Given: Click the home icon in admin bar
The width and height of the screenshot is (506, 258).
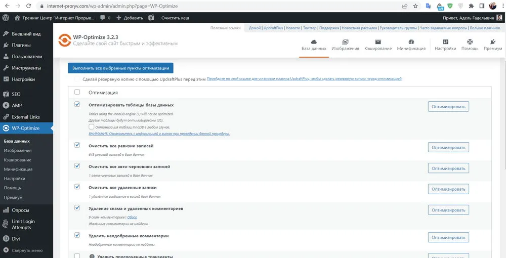Looking at the screenshot, I should 17,18.
